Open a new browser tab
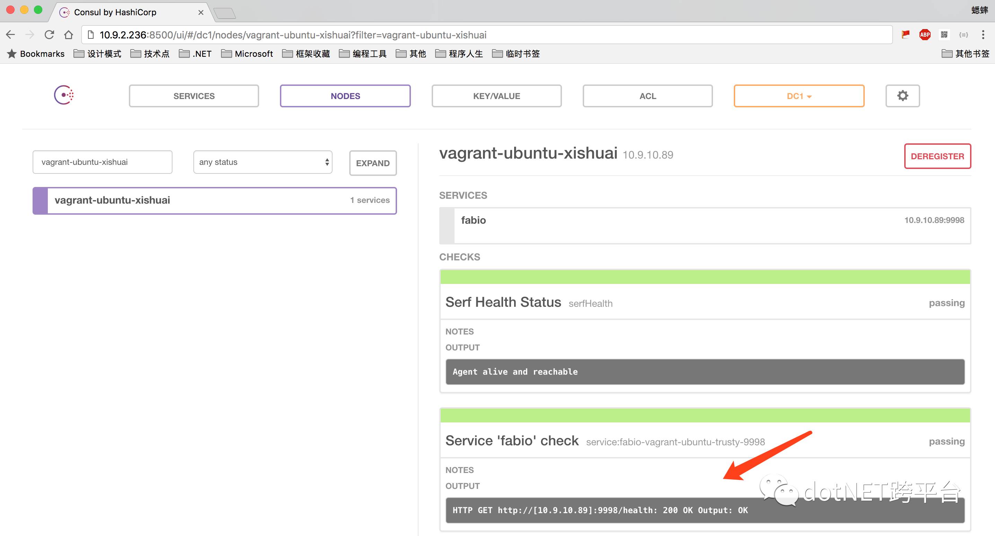 tap(225, 13)
